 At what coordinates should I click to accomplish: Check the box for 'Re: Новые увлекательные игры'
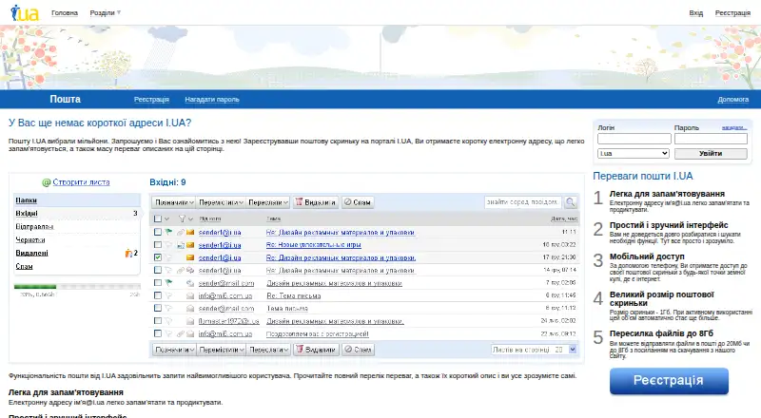(x=158, y=245)
